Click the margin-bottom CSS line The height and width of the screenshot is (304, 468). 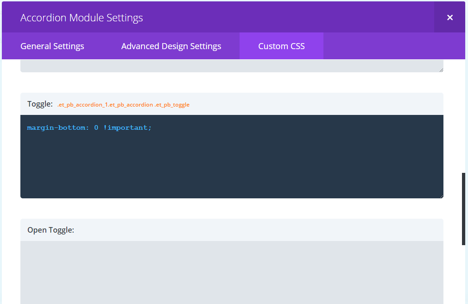point(89,127)
